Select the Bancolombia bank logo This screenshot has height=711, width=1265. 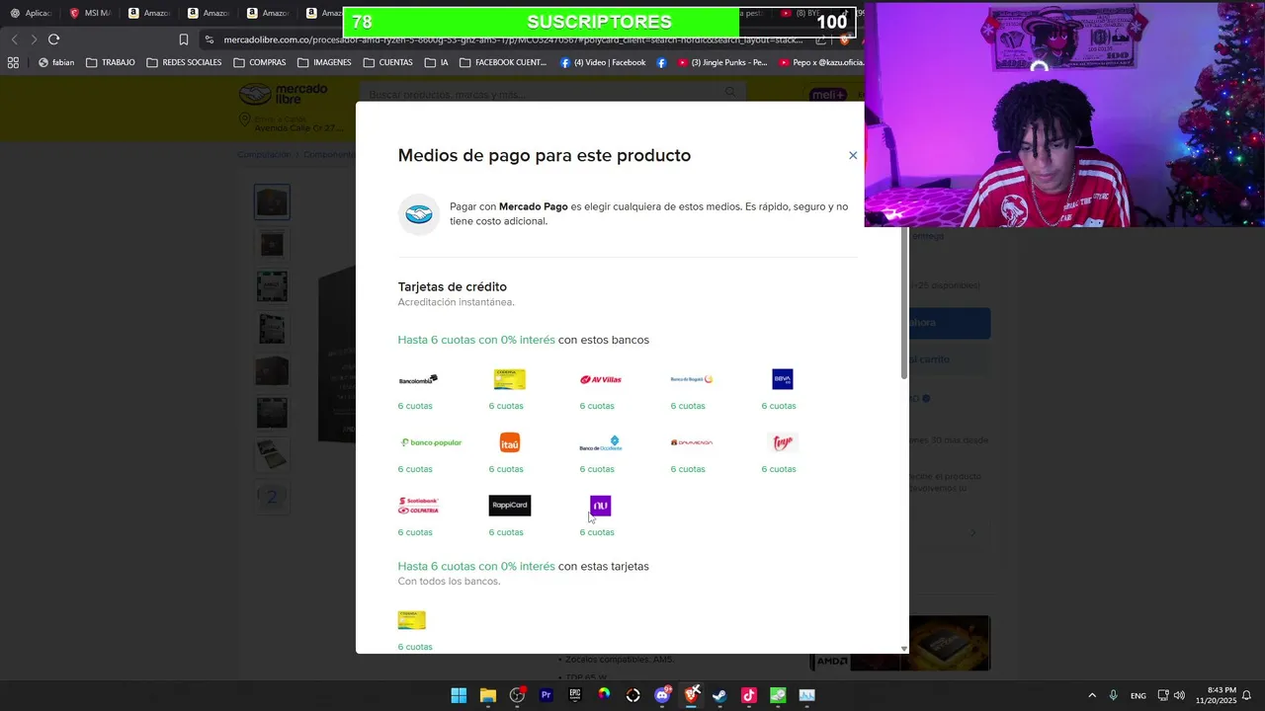pyautogui.click(x=418, y=379)
